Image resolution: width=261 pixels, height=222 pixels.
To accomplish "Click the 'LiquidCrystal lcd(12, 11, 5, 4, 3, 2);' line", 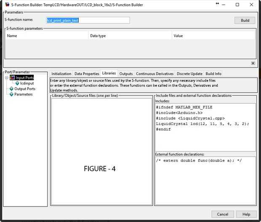I will click(x=202, y=124).
